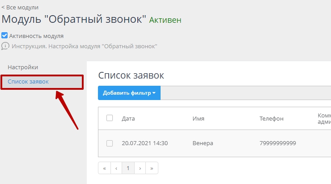331x184 pixels.
Task: Go to next page with › icon
Action: (140, 168)
